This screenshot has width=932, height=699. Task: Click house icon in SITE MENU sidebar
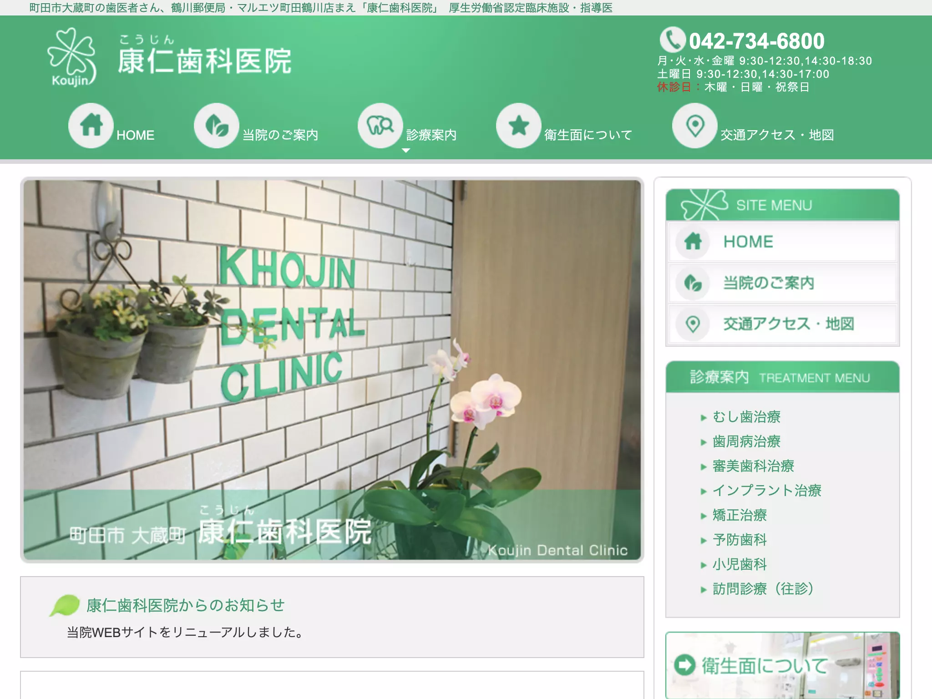tap(693, 242)
